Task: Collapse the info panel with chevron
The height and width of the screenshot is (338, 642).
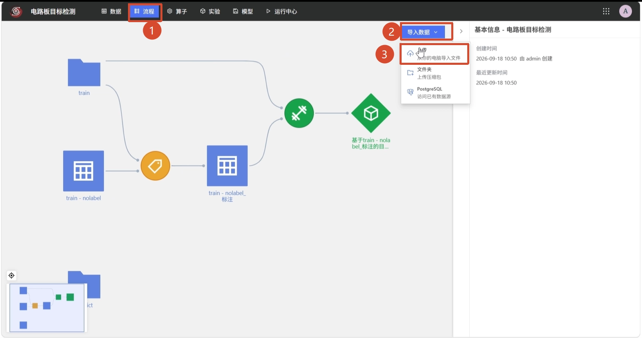Action: coord(461,31)
